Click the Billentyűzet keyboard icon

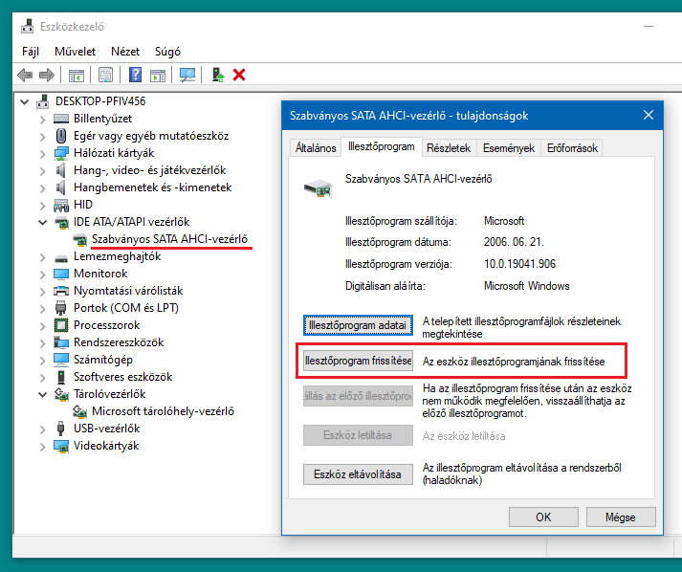coord(61,119)
